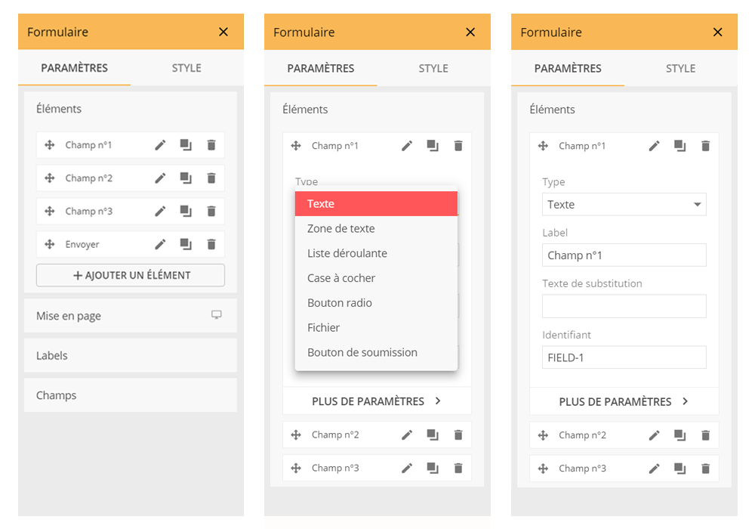Click the pencil icon directly above Envoyer's pencil
755x529 pixels.
160,211
